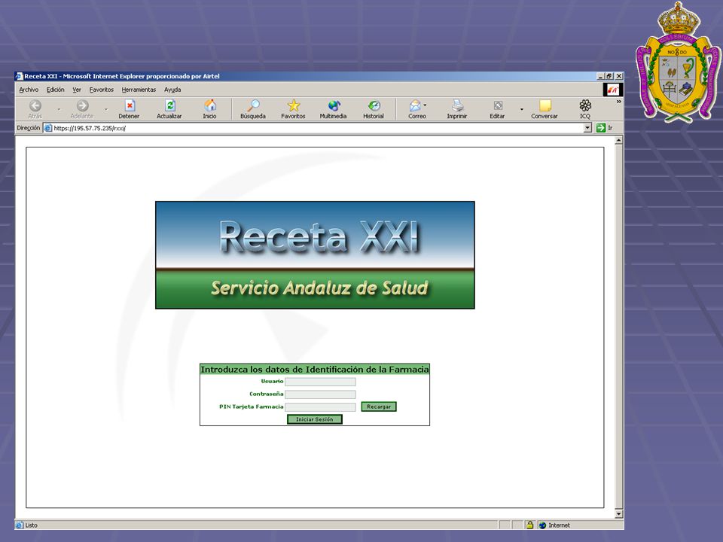Viewport: 723px width, 542px height.
Task: Click the scrollbar up arrow
Action: 619,140
